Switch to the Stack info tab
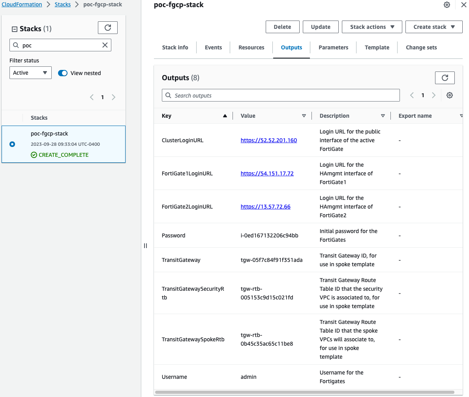The width and height of the screenshot is (469, 397). (175, 48)
